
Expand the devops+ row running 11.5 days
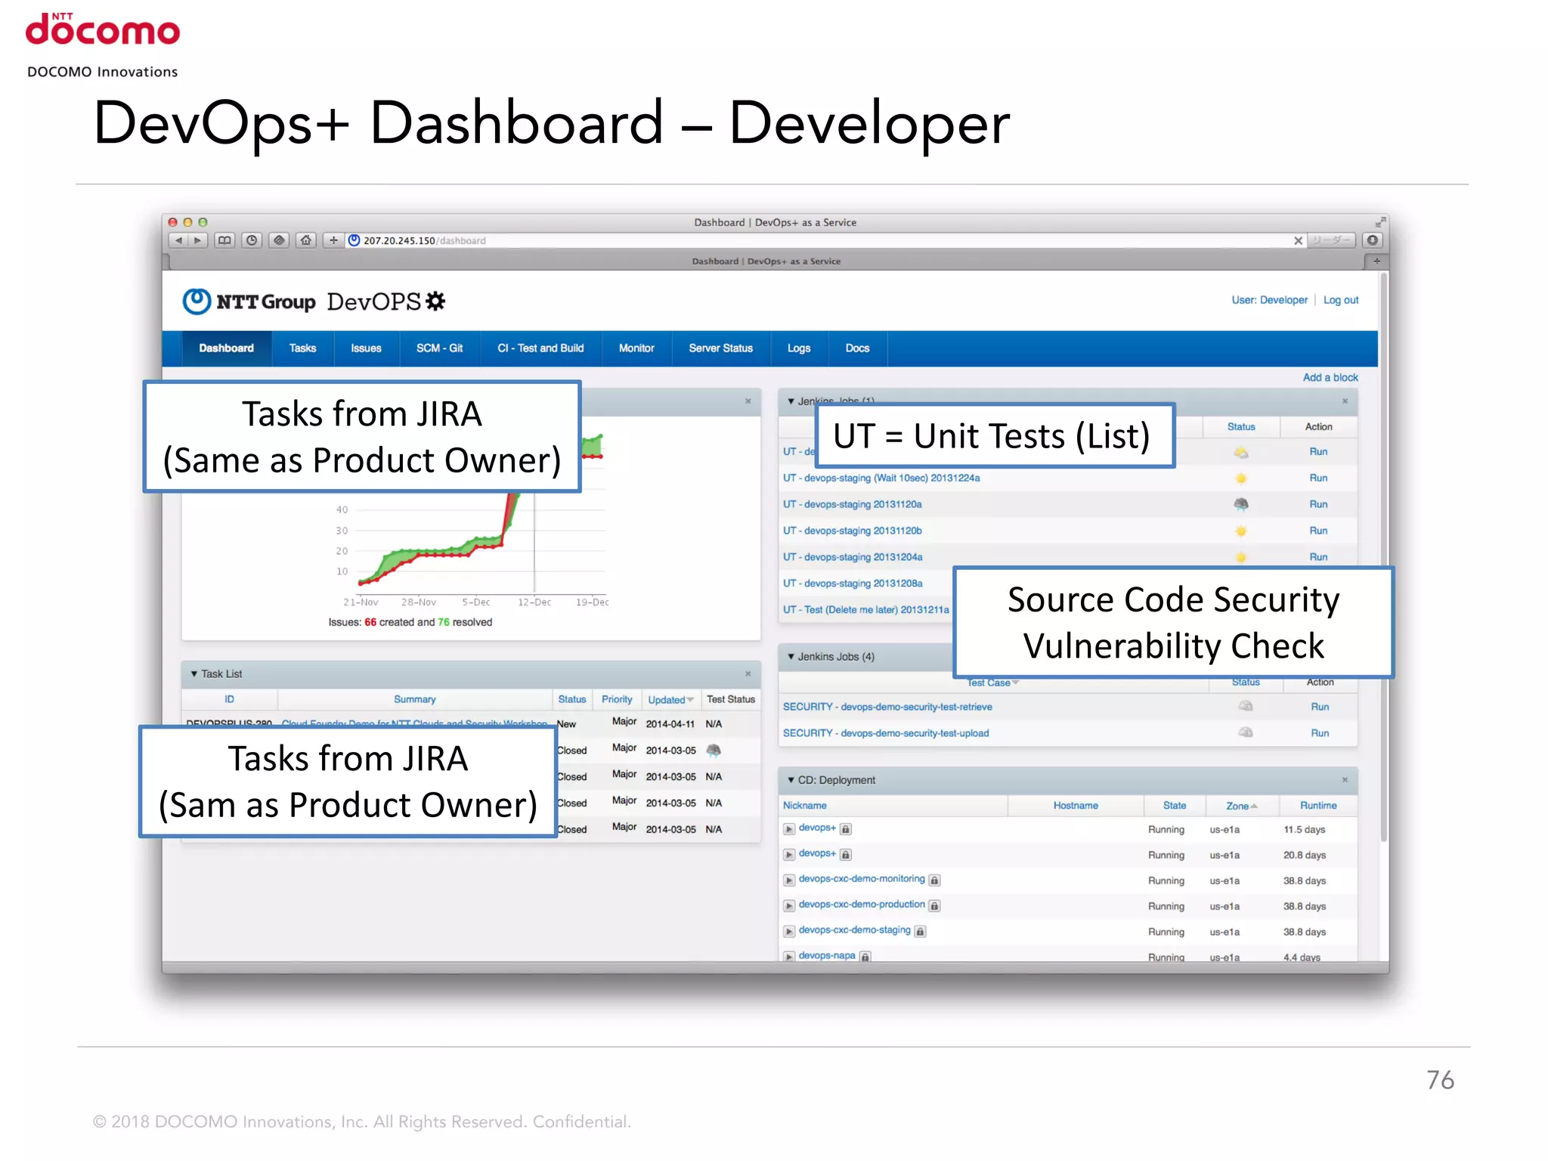pos(789,829)
